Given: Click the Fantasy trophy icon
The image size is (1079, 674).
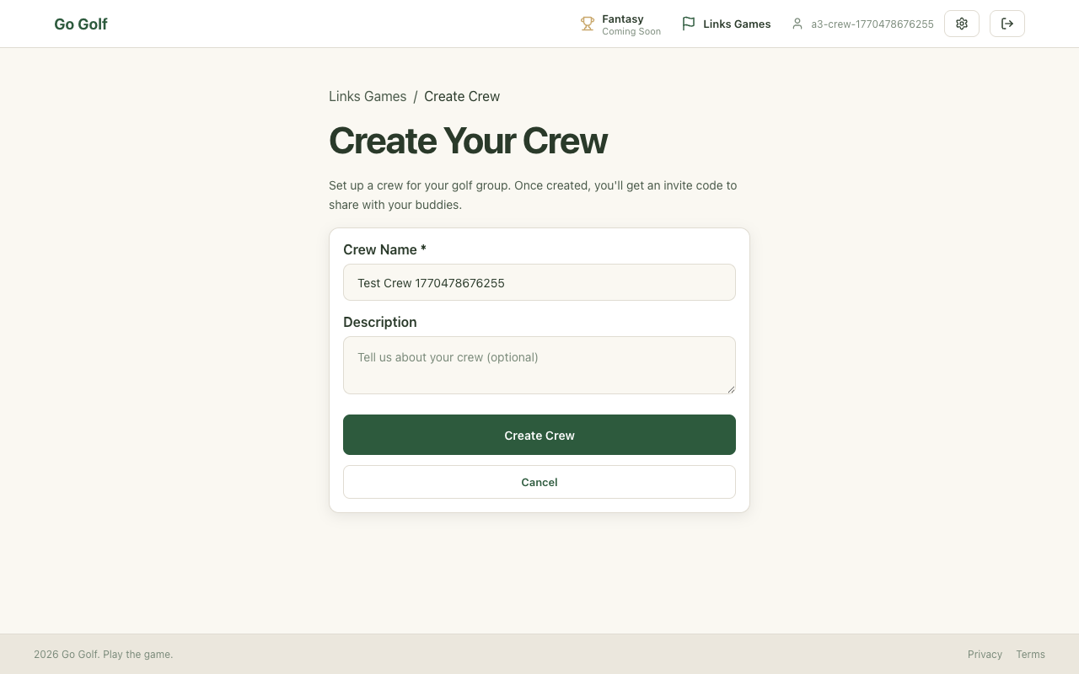Looking at the screenshot, I should click(x=588, y=24).
